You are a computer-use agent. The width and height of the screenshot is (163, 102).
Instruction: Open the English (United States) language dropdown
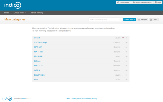[143, 2]
